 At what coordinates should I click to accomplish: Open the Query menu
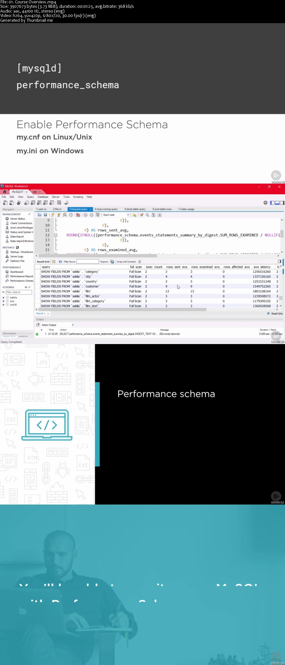coord(30,197)
